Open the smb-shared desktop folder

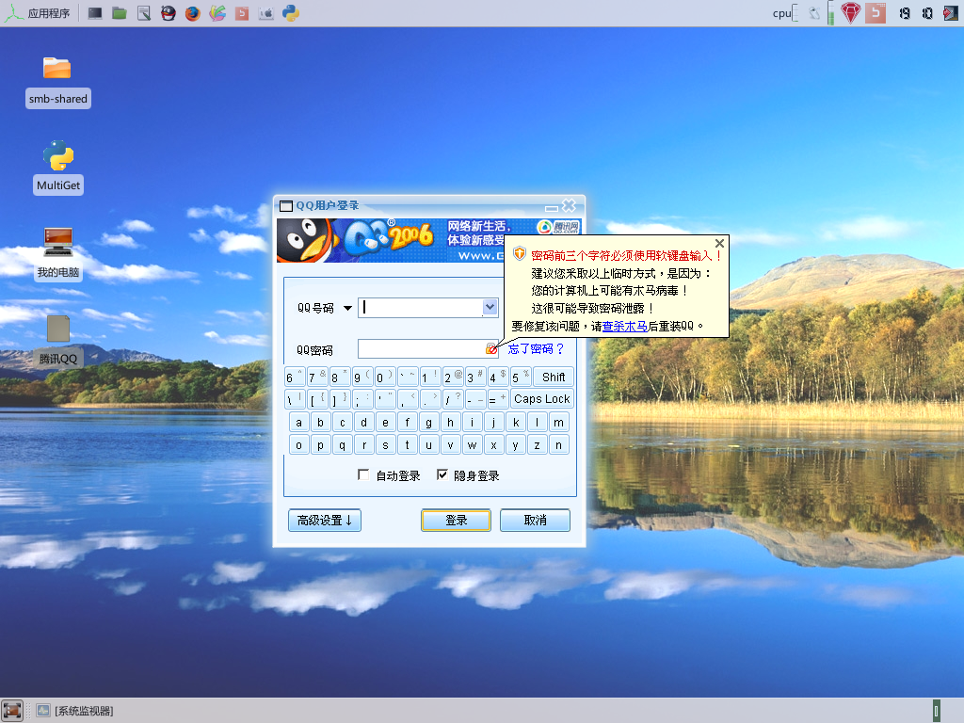[57, 81]
